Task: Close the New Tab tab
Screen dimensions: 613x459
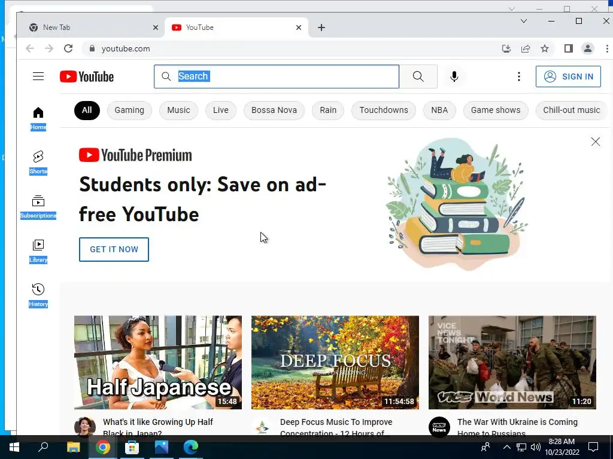Action: [x=156, y=27]
